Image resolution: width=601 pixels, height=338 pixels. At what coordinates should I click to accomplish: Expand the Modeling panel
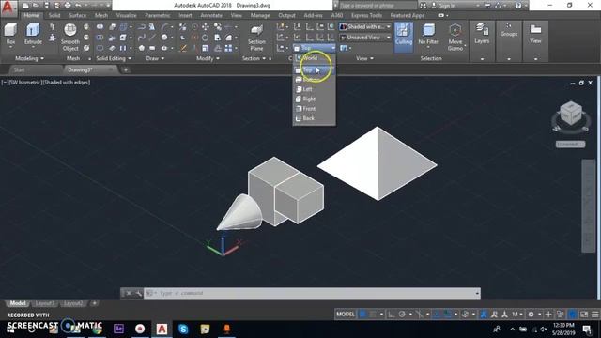29,58
